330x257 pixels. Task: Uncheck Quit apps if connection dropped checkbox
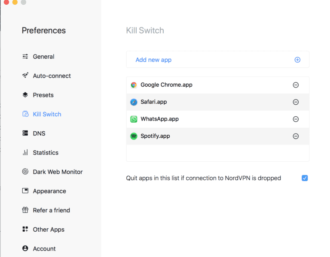click(x=305, y=178)
